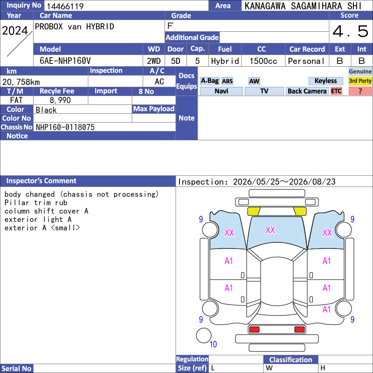Click the car record value Personal

coord(306,61)
